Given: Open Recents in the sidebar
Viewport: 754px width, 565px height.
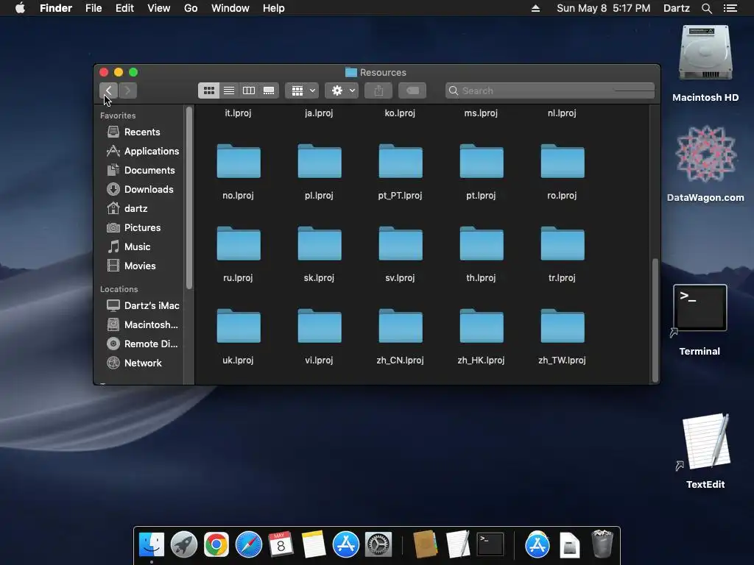Looking at the screenshot, I should coord(138,132).
